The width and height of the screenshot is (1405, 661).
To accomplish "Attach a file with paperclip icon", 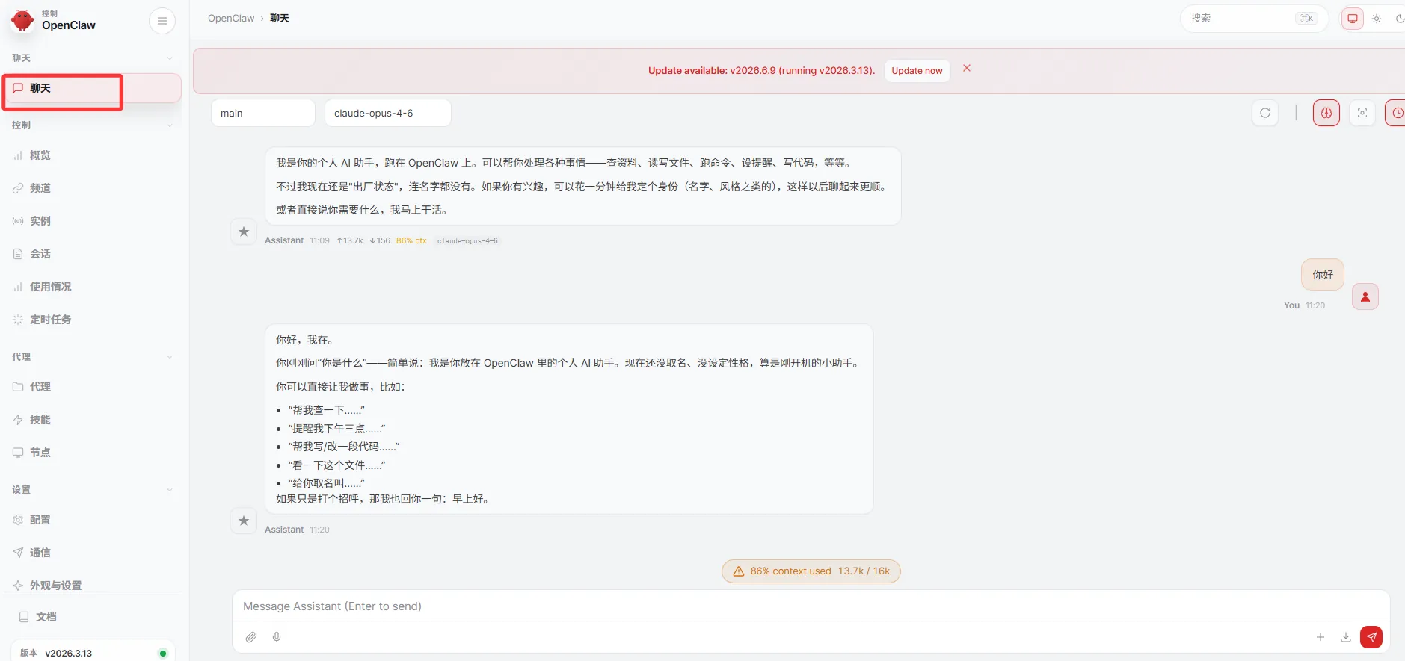I will 251,637.
